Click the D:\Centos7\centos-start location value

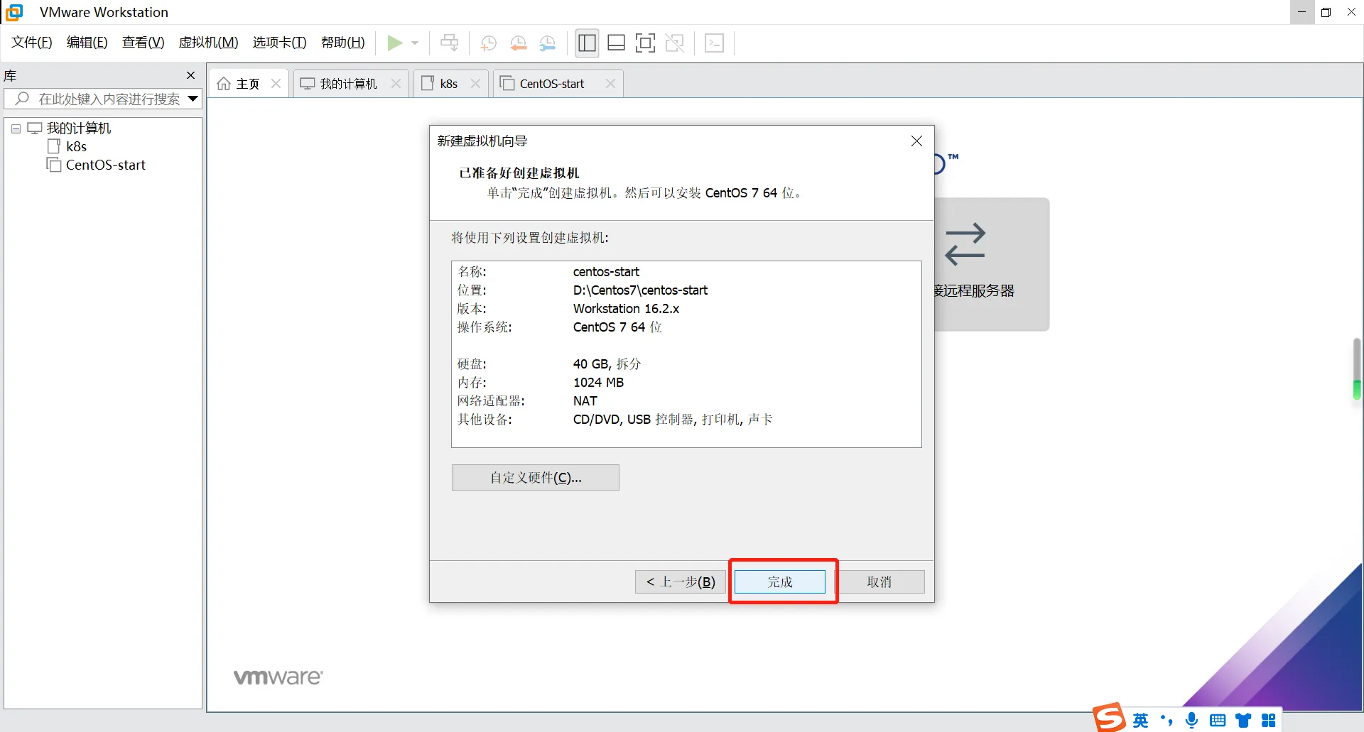coord(640,290)
